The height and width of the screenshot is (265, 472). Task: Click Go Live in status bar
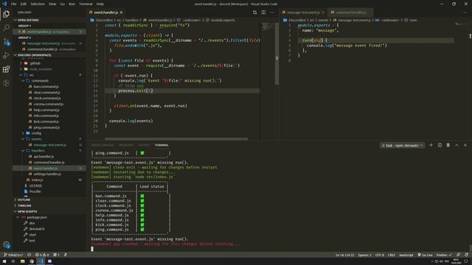[x=425, y=255]
